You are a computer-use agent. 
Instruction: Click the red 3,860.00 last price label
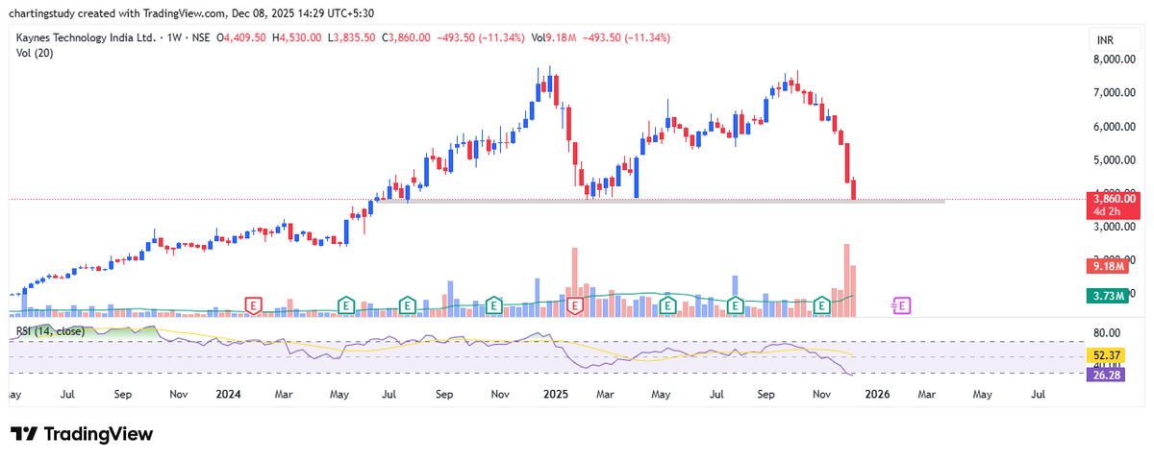tap(1112, 205)
